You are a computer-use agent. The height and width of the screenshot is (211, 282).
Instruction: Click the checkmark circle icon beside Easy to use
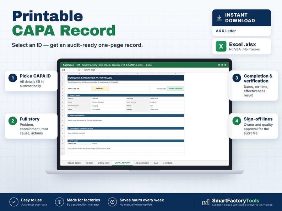click(x=14, y=202)
